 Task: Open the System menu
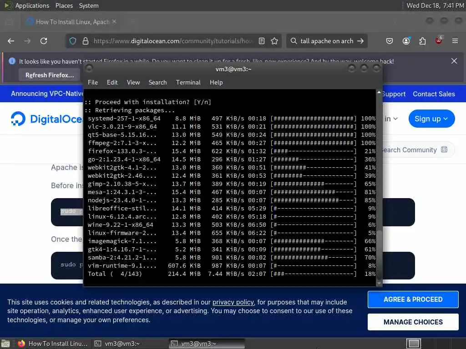89,5
